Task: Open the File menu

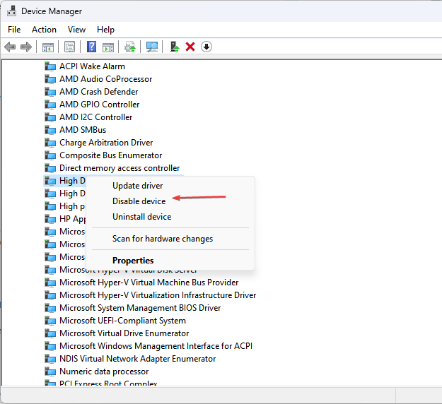Action: point(14,30)
